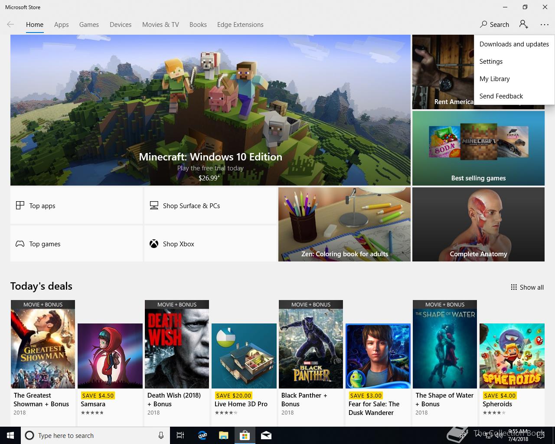Open Shop Surface & PCs tile
Image resolution: width=555 pixels, height=444 pixels.
(210, 206)
